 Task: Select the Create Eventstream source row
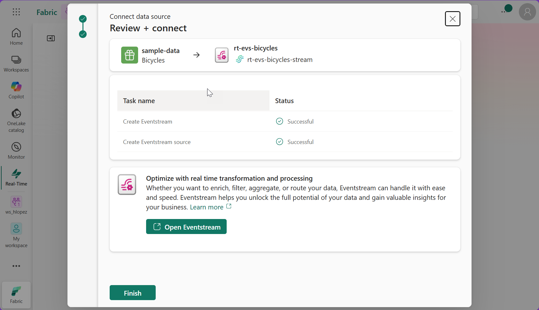(157, 142)
